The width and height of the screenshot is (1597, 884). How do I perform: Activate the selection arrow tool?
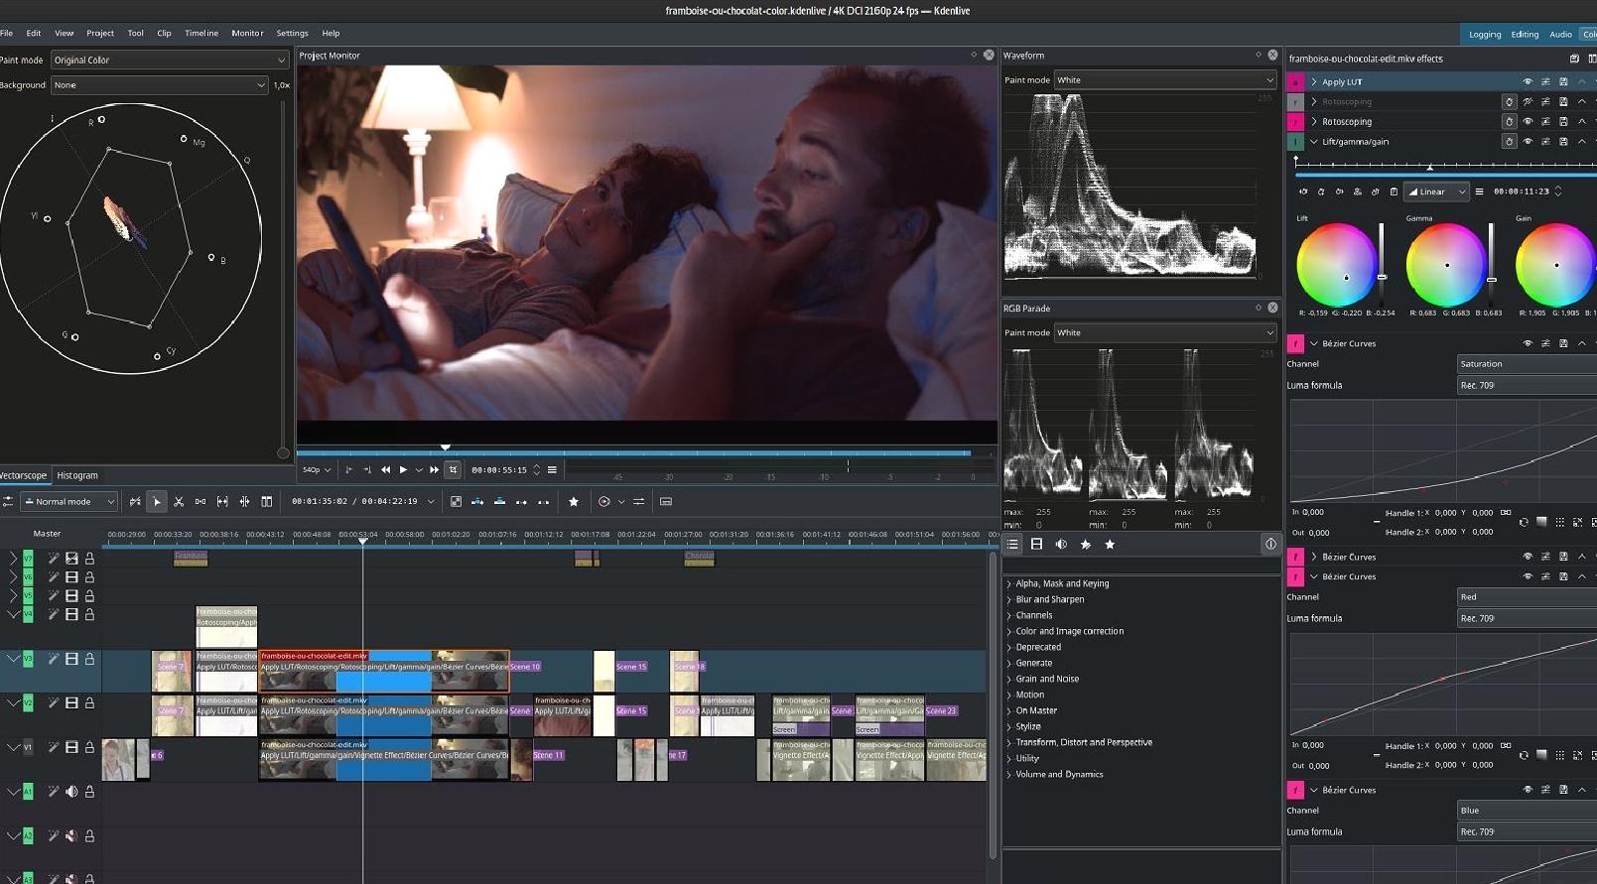[x=157, y=502]
